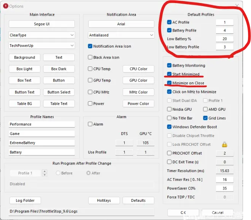251x220 pixels.
Task: Enable the CPU Temp checkbox
Action: pos(90,69)
